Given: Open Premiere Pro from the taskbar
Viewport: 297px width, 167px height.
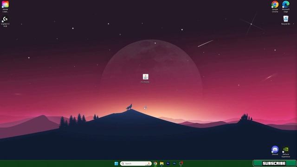Looking at the screenshot, I should point(168,163).
